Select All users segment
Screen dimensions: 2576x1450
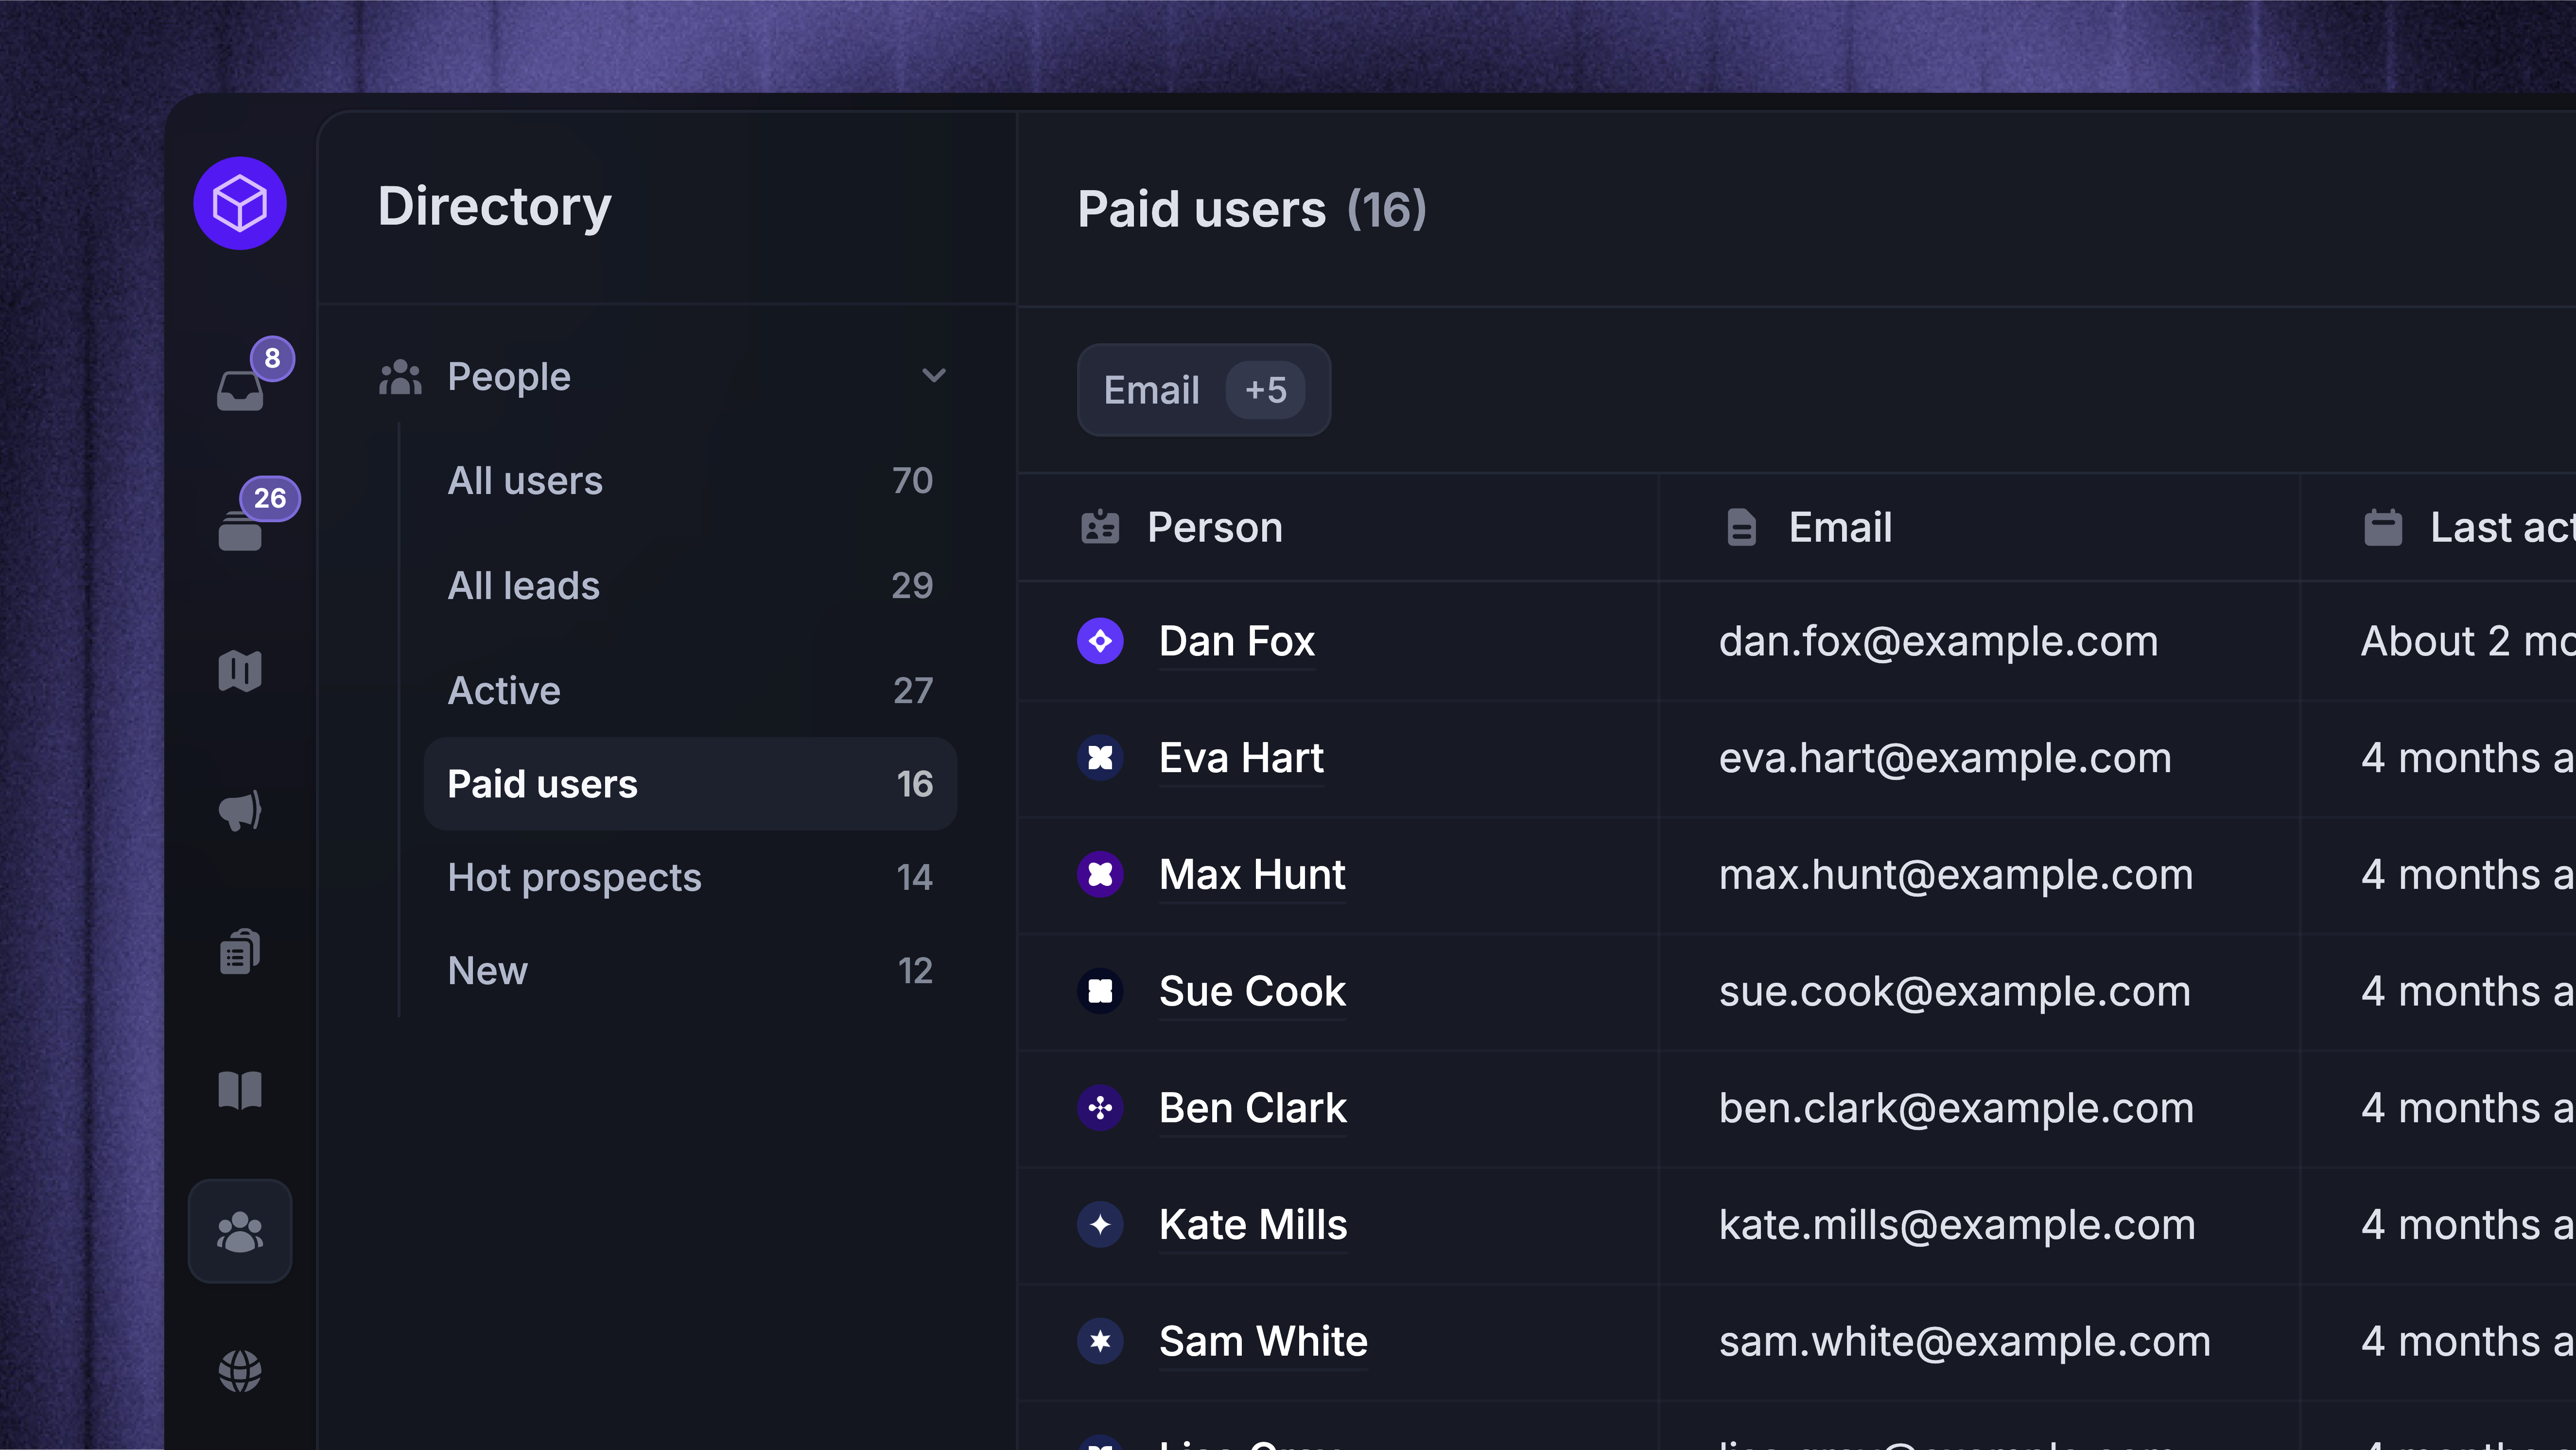pos(690,480)
